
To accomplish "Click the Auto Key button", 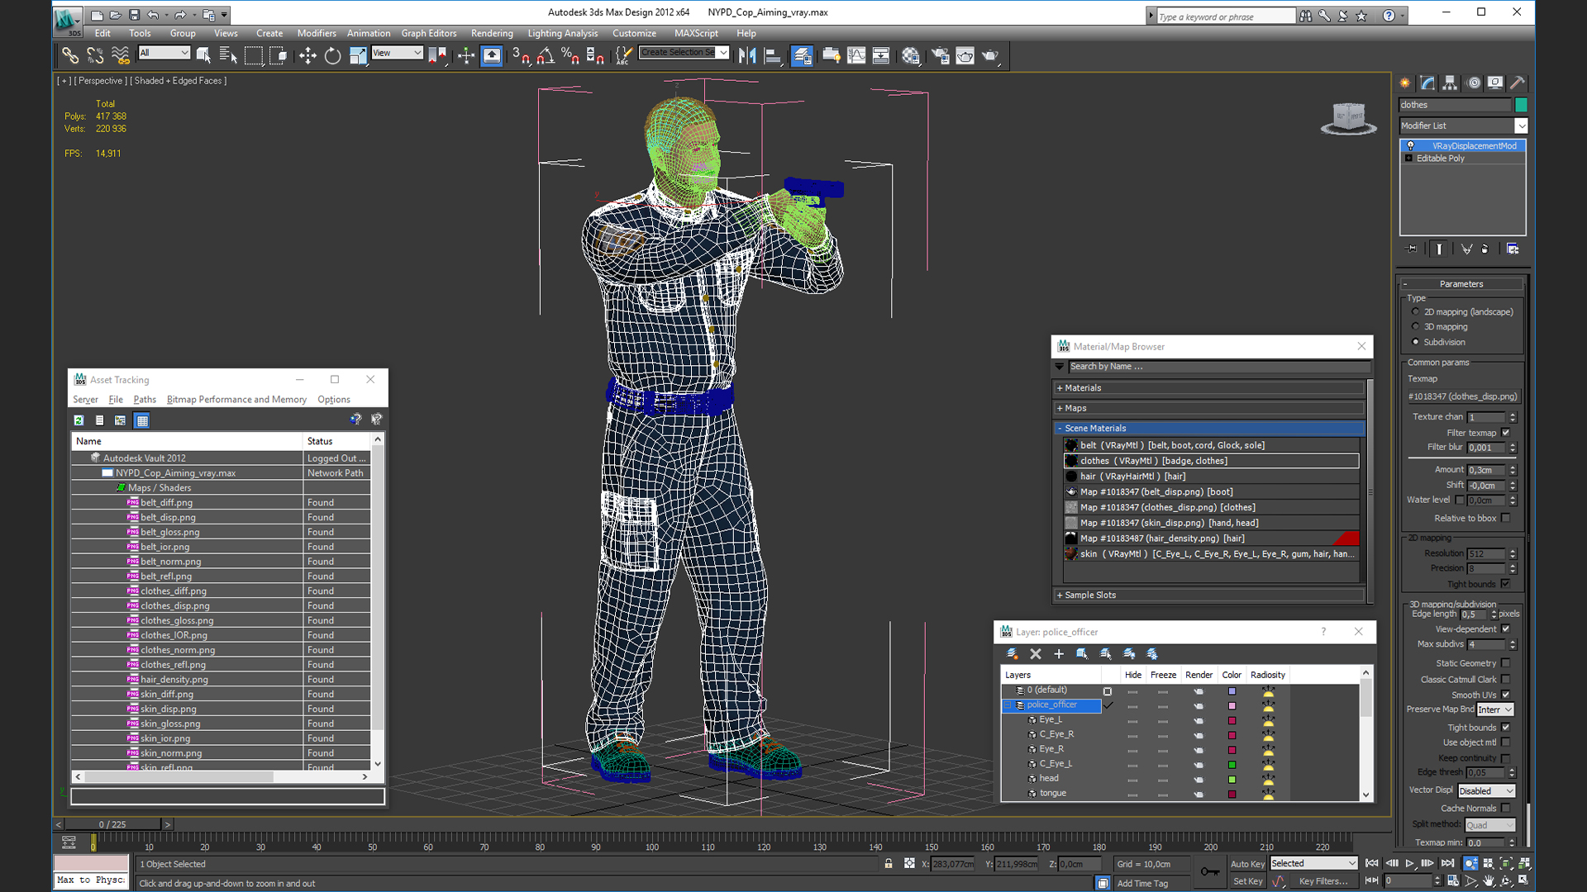I will coord(1247,864).
